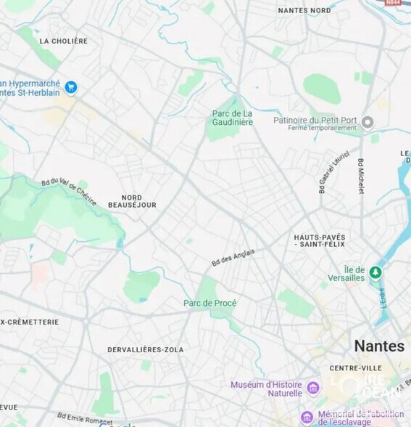Click the Bd Michelet street label
The height and width of the screenshot is (427, 411).
tap(361, 176)
